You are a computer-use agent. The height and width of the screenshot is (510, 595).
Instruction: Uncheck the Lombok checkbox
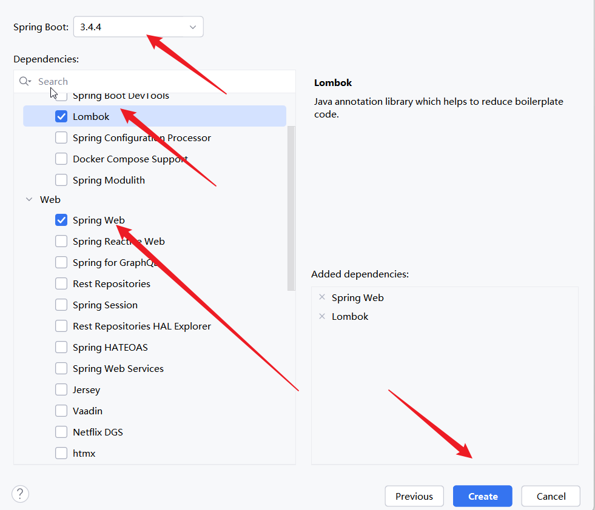(61, 116)
